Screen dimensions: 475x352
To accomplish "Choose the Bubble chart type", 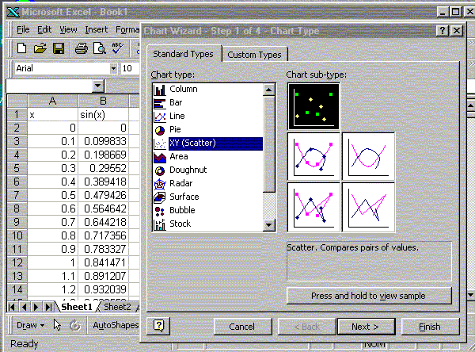I will (207, 210).
